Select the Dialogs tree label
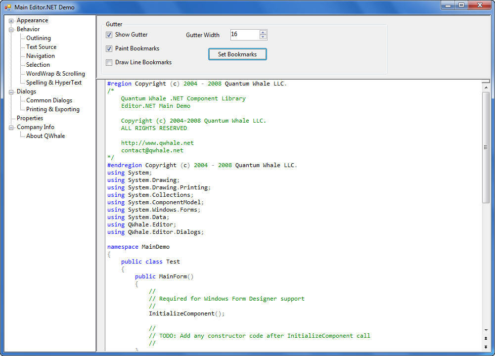The image size is (495, 356). [27, 91]
